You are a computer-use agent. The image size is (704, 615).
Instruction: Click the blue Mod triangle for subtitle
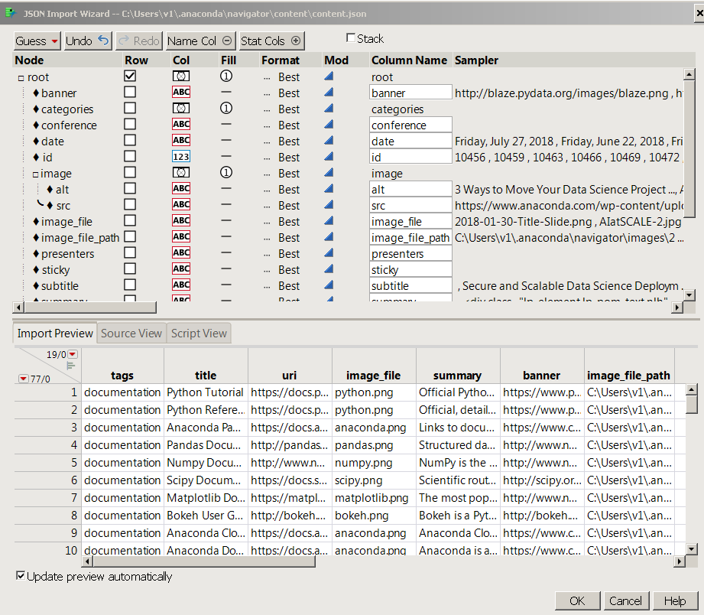coord(329,285)
